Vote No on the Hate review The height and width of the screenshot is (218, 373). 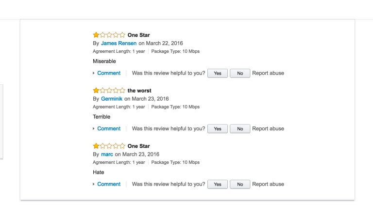pyautogui.click(x=240, y=184)
